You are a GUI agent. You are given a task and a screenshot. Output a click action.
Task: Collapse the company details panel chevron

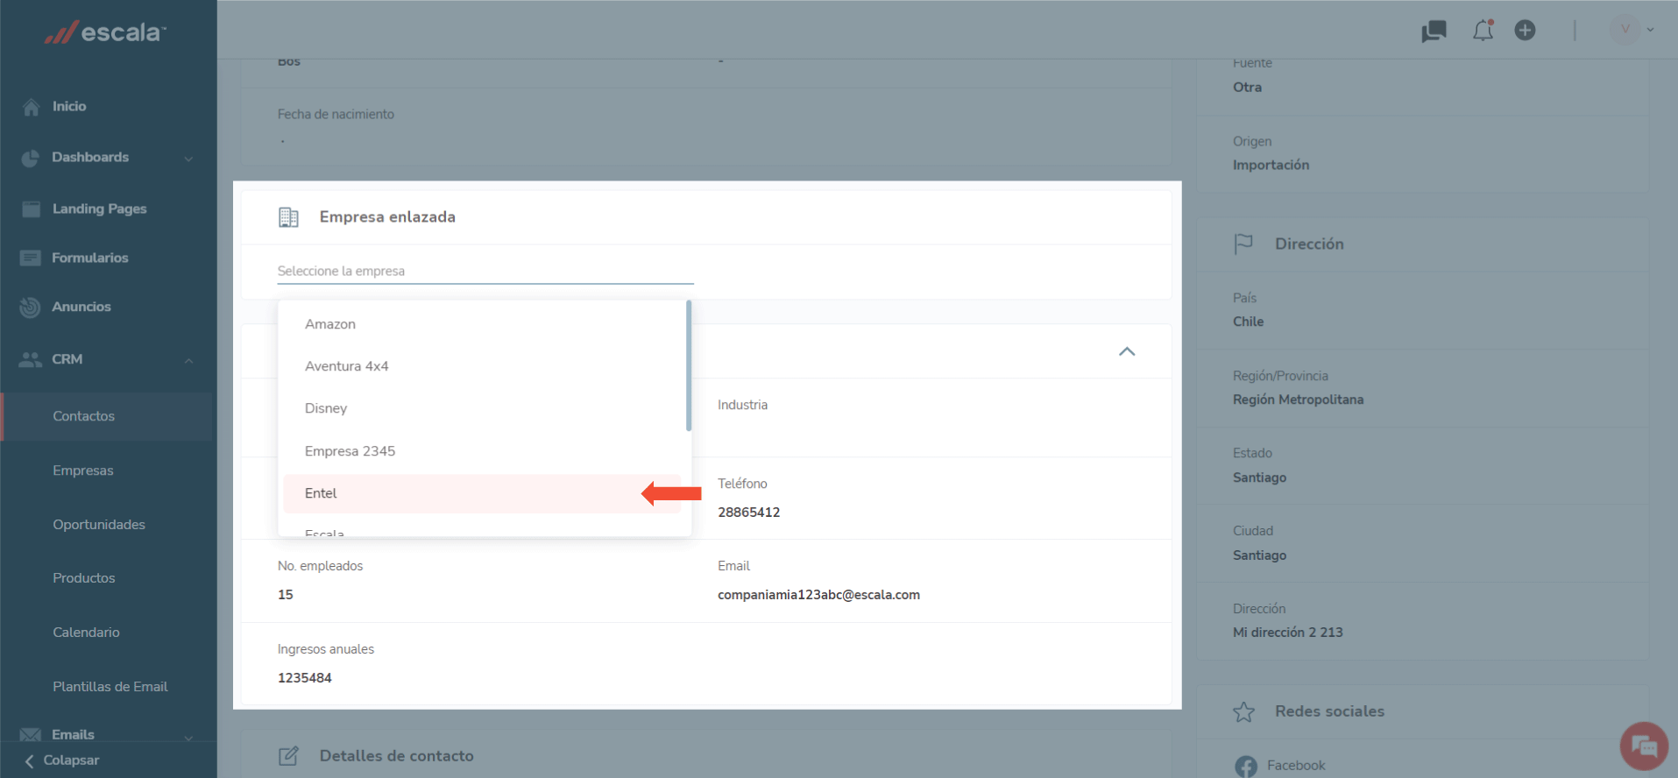coord(1127,351)
